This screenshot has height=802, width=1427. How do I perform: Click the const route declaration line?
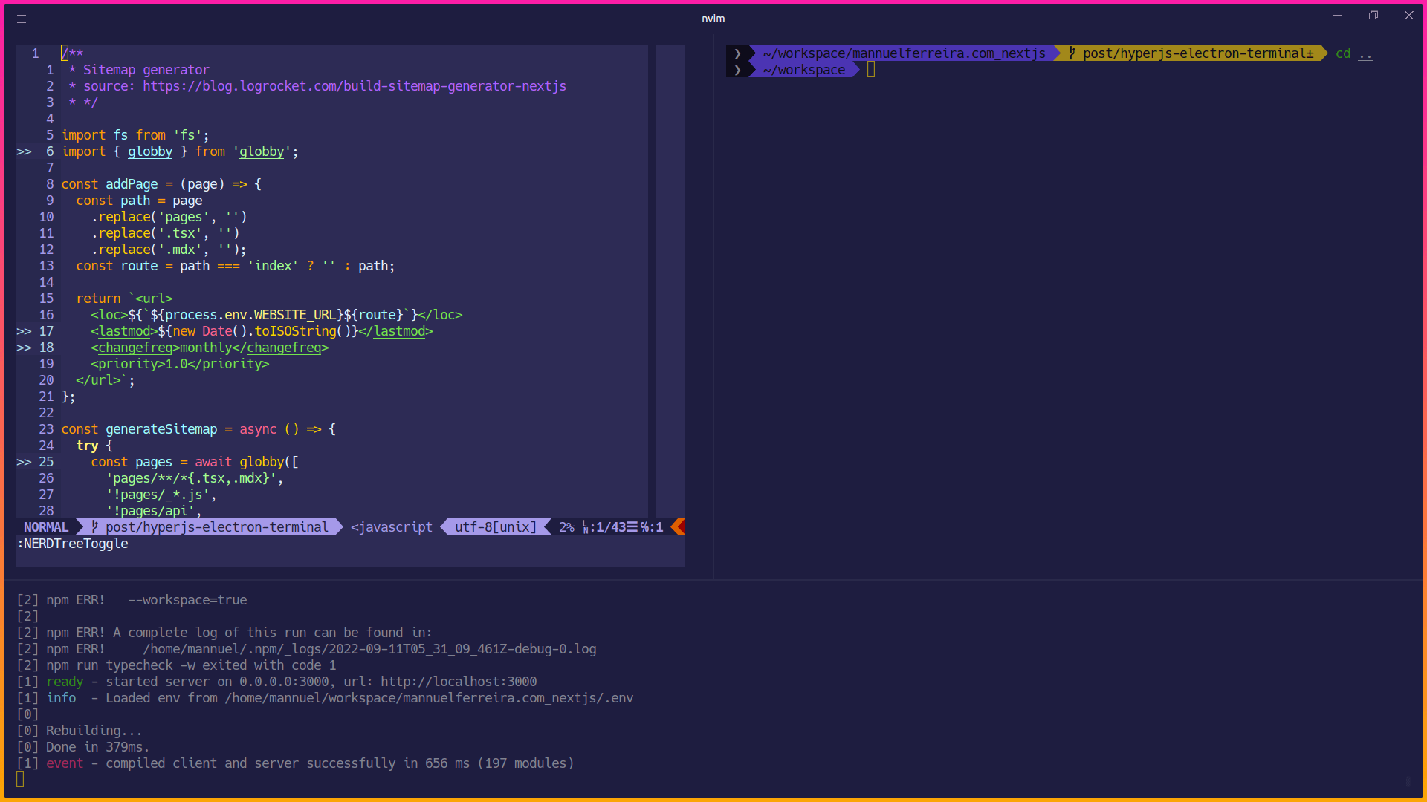pos(236,266)
